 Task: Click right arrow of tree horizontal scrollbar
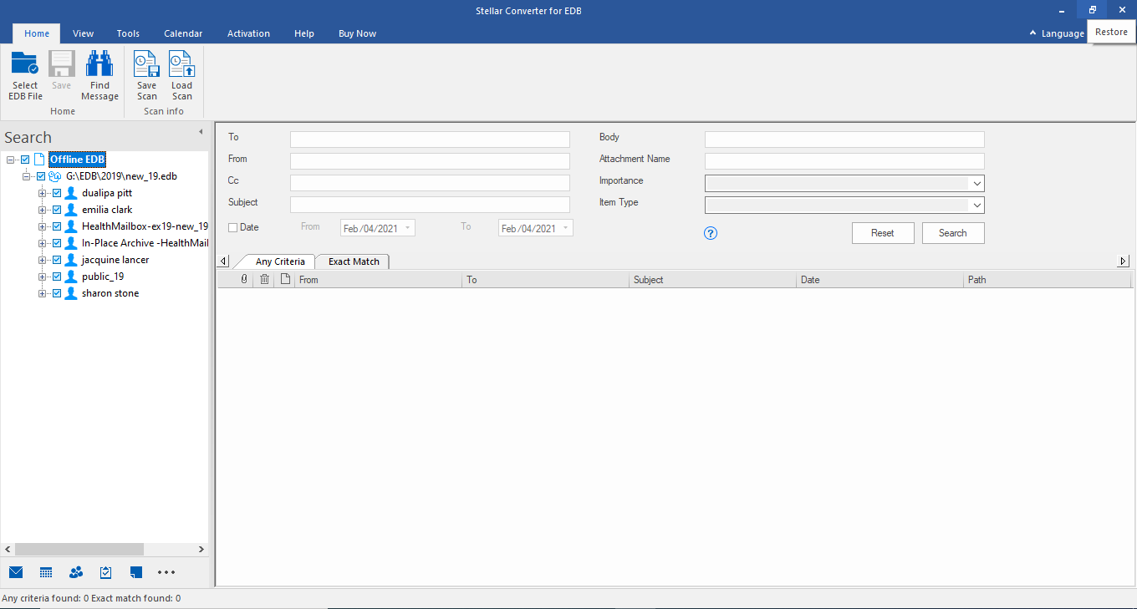(x=201, y=549)
